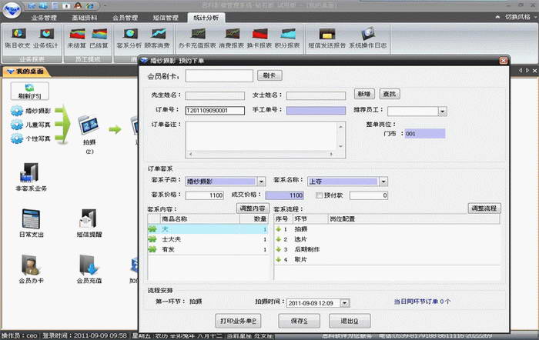Click the 订单备注 scrollbar down arrow
The image size is (539, 340).
pyautogui.click(x=340, y=146)
